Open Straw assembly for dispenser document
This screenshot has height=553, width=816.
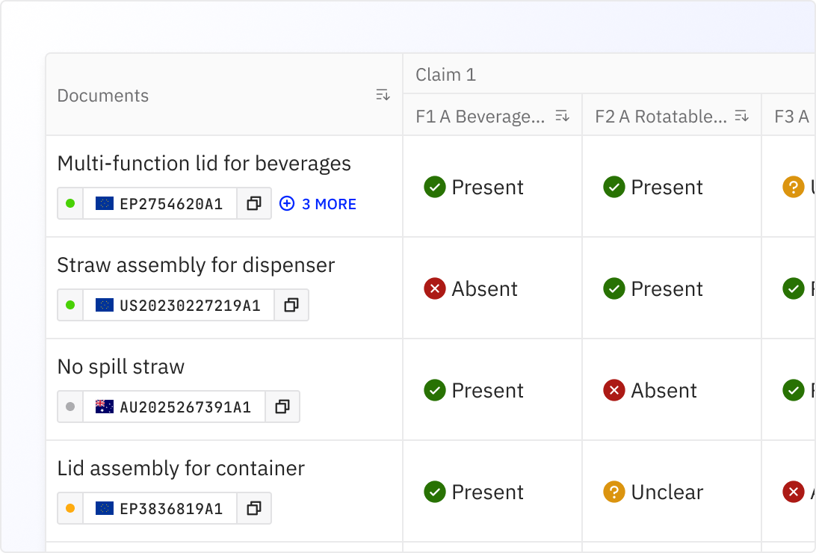pos(196,265)
